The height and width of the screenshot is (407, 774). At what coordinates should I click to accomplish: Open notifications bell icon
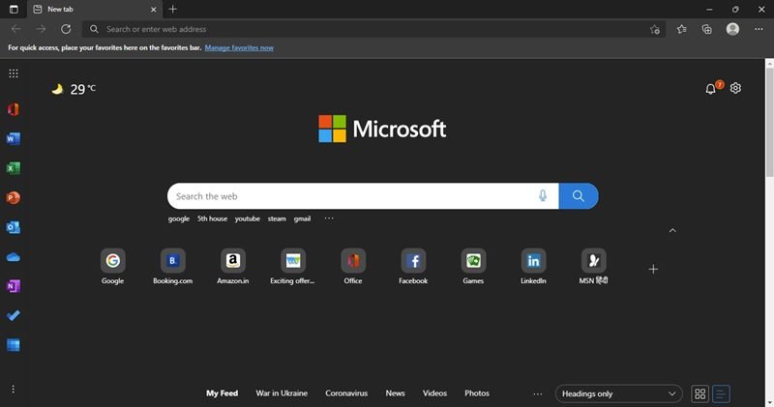pos(711,89)
